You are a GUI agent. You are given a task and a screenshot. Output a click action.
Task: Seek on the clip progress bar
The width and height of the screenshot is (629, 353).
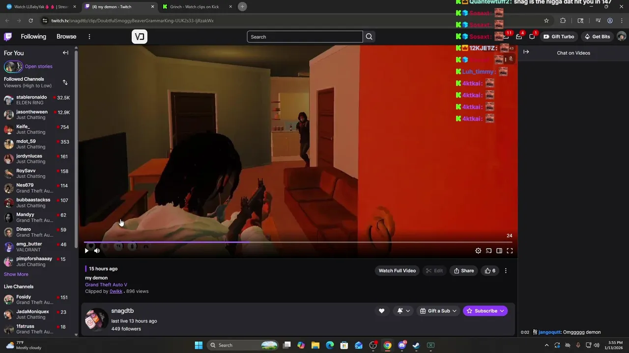click(298, 242)
